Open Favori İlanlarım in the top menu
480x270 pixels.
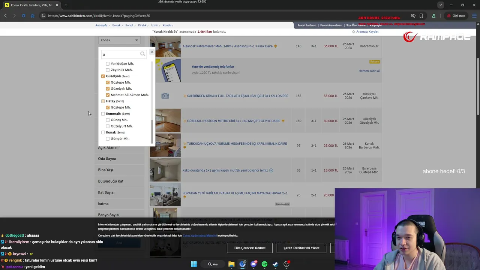(x=307, y=25)
